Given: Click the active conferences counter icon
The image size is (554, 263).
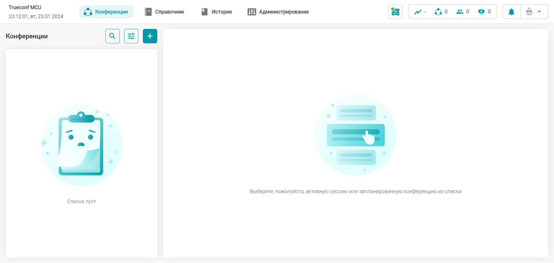Looking at the screenshot, I should 438,12.
